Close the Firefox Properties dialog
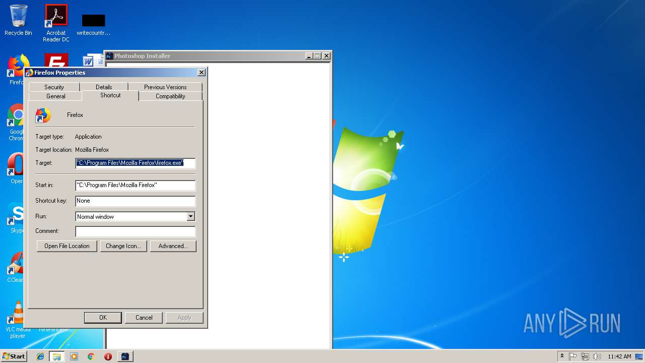645x363 pixels. (202, 73)
